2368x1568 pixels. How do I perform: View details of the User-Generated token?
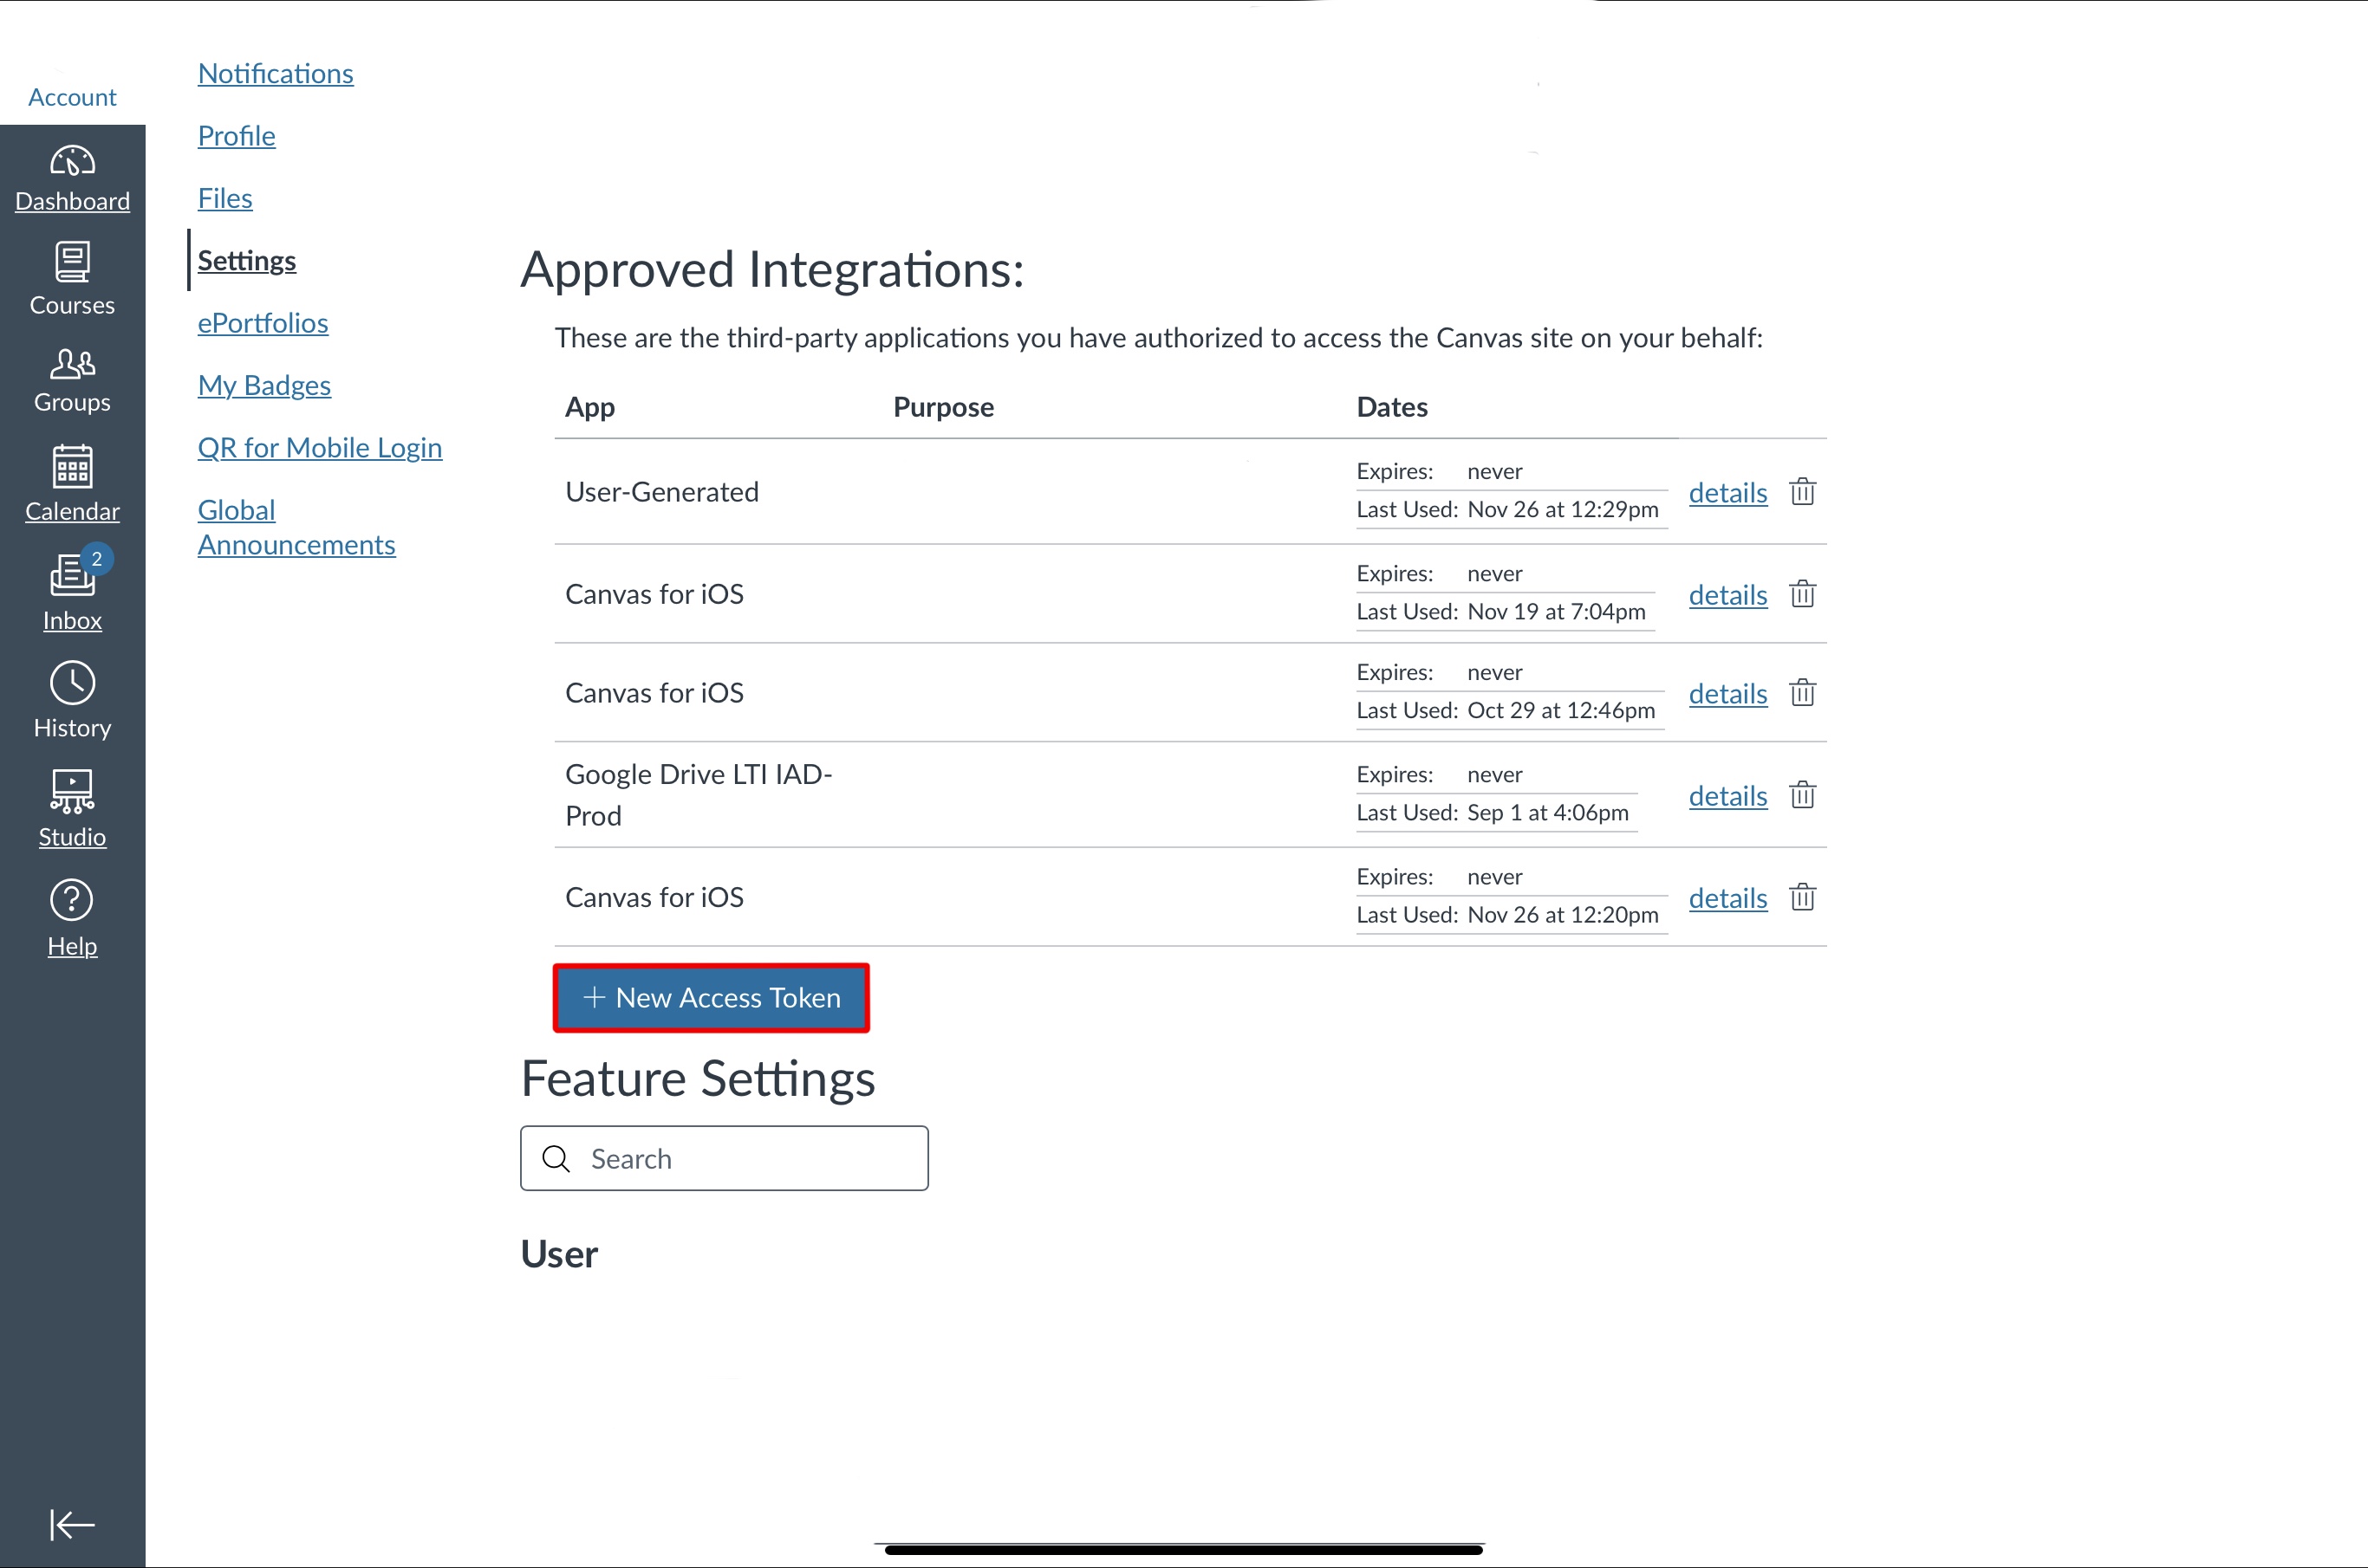[x=1727, y=493]
